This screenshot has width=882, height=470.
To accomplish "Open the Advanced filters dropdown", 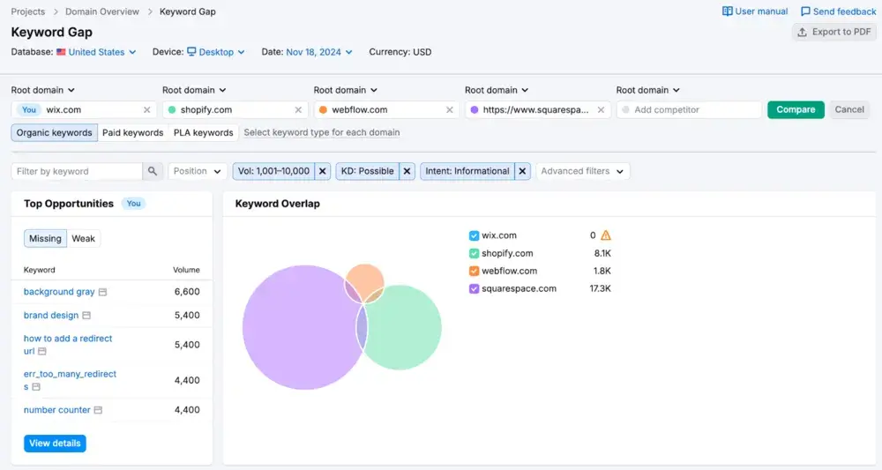I will click(582, 171).
